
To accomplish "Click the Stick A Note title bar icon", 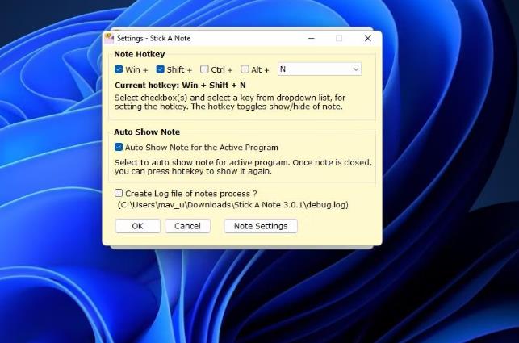I will click(x=110, y=38).
